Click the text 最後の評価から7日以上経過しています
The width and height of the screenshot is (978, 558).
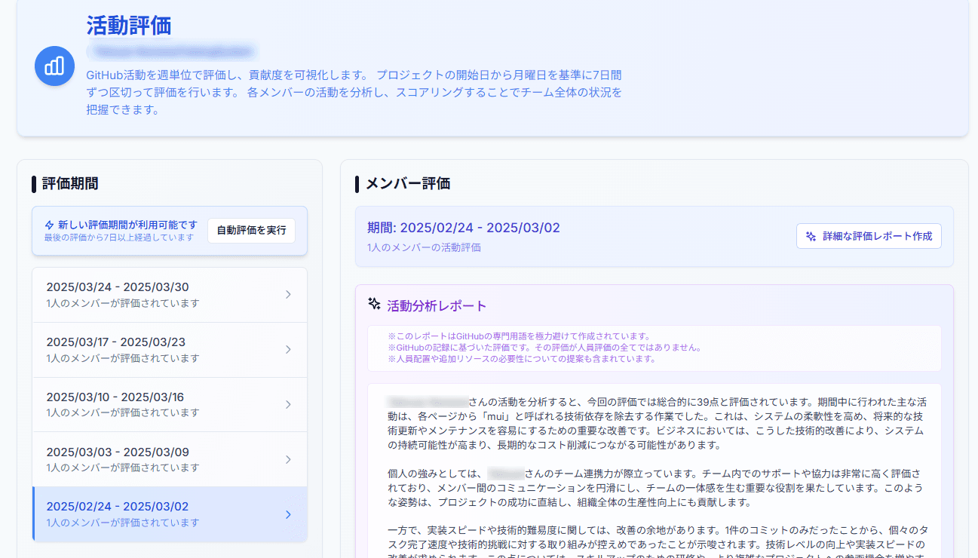(119, 237)
